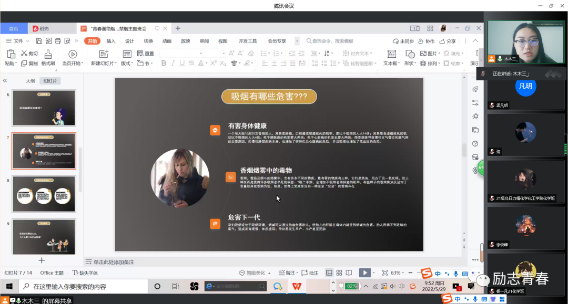Toggle the notes (备注) pane
This screenshot has height=304, width=568.
click(289, 272)
